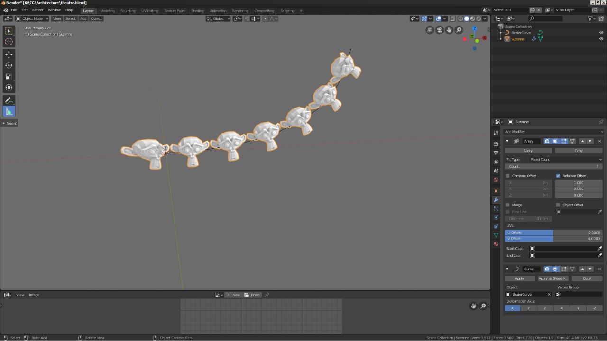Pick the Scale tool

click(9, 76)
